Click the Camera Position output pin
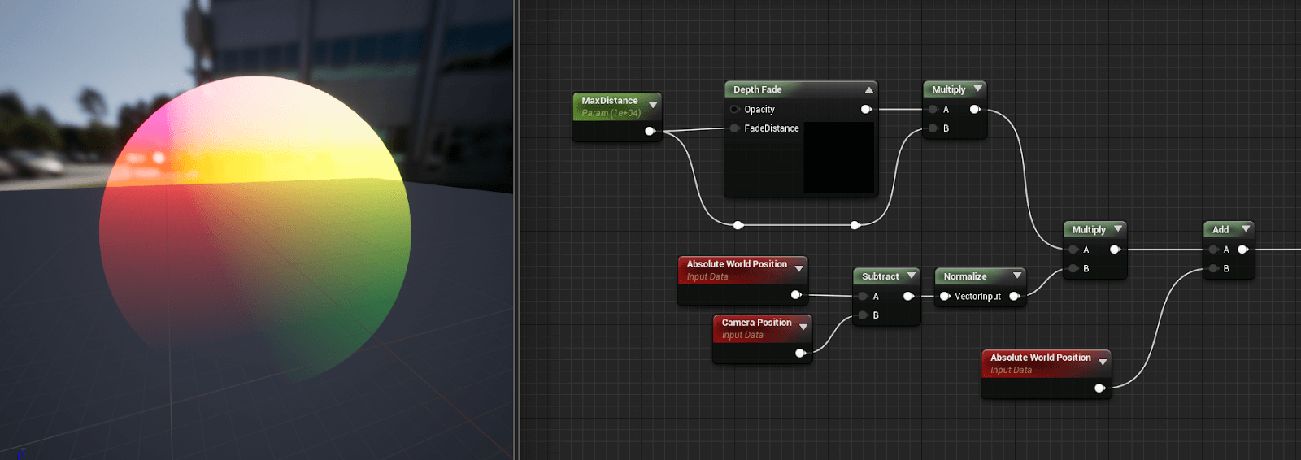The image size is (1301, 460). pos(800,353)
